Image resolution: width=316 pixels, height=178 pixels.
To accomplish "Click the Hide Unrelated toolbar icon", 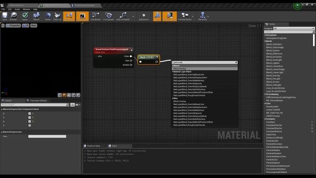I will click(x=123, y=16).
